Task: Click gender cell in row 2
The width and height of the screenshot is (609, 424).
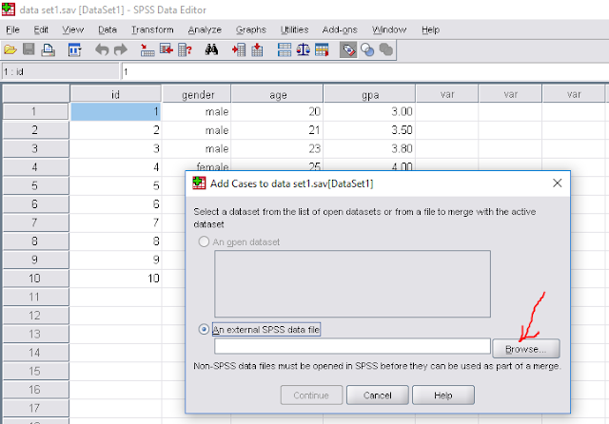Action: coord(197,130)
